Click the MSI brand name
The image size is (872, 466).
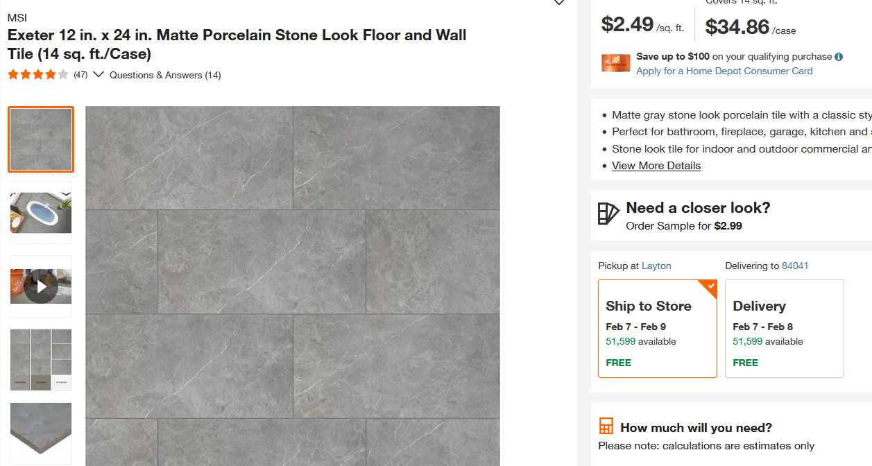point(17,17)
